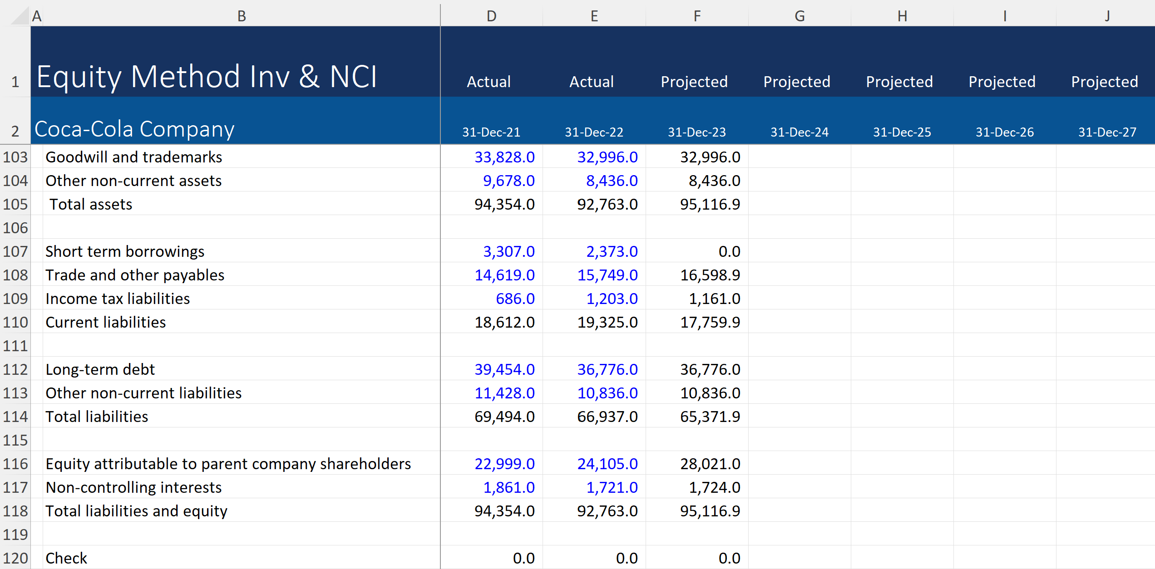Viewport: 1155px width, 569px height.
Task: Click the 31-Dec-22 date header cell
Action: coord(594,132)
